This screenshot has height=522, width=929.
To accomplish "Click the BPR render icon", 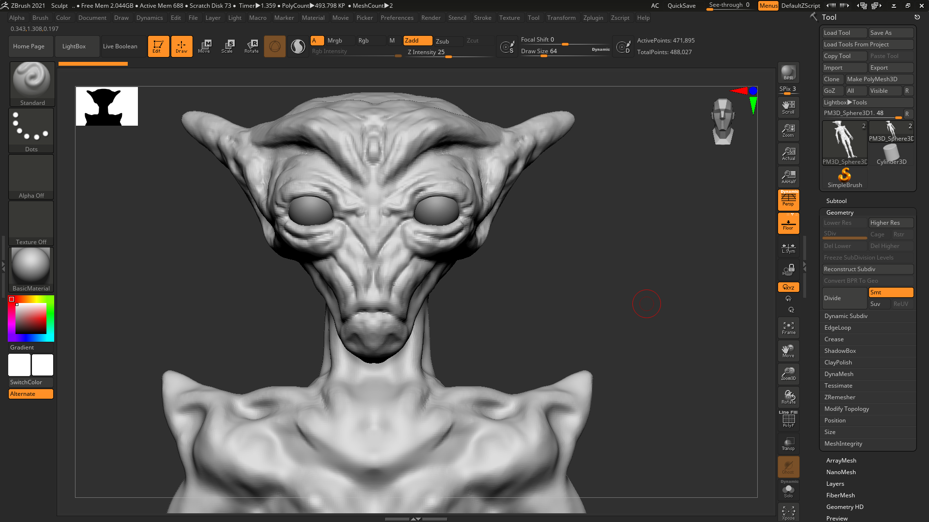I will (788, 72).
